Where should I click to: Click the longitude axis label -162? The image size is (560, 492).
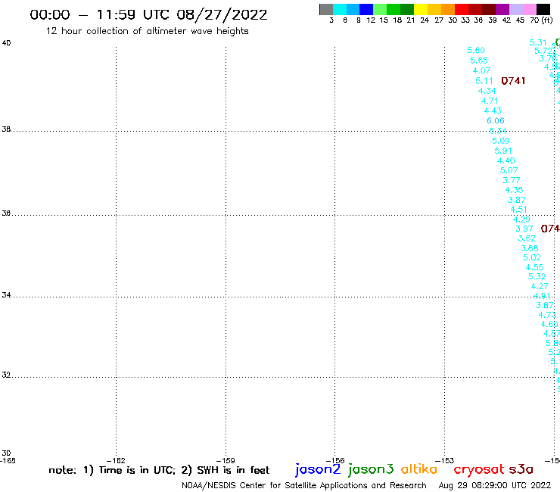(x=116, y=461)
